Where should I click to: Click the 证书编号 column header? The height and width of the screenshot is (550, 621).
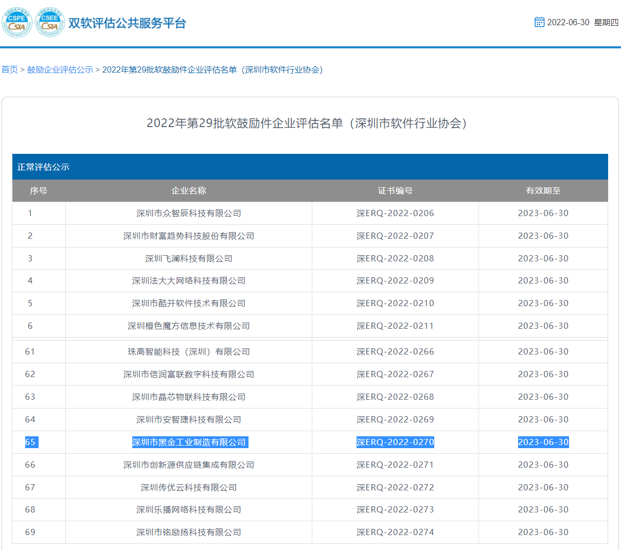tap(395, 190)
